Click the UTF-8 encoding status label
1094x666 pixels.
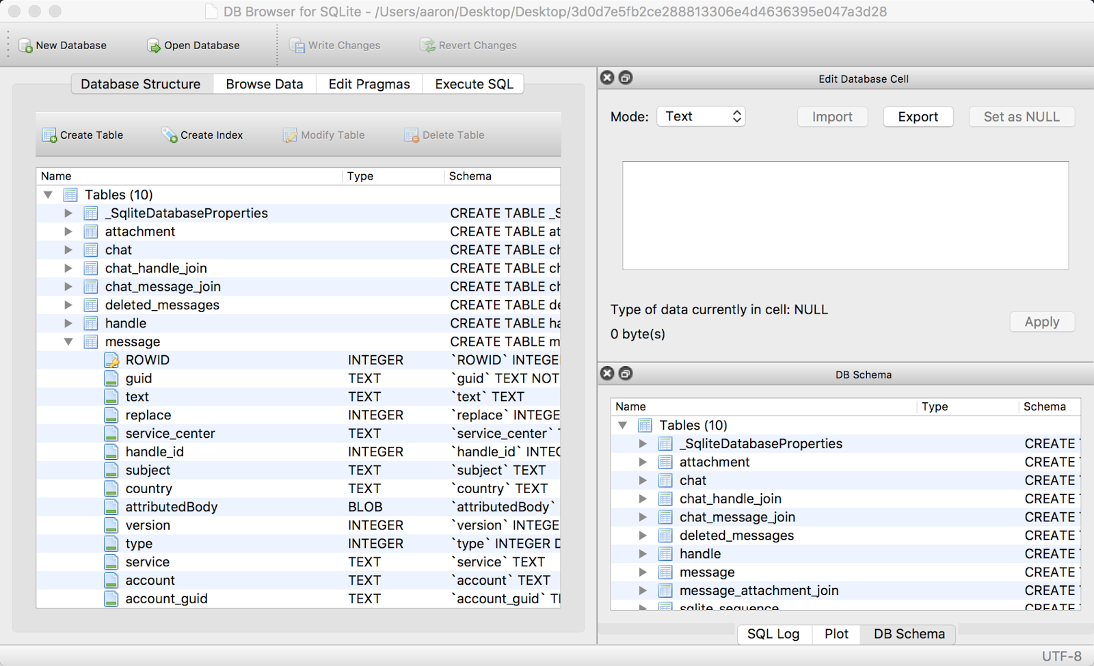point(1061,656)
